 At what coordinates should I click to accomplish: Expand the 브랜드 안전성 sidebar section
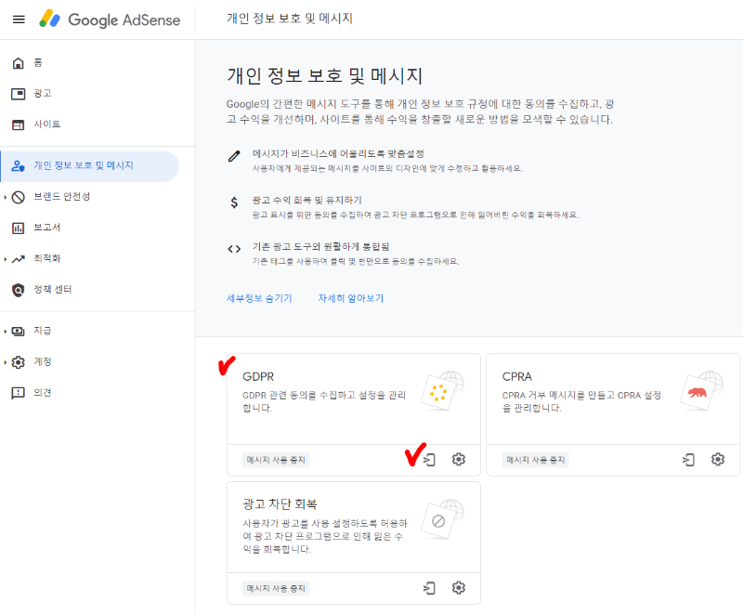[x=56, y=196]
